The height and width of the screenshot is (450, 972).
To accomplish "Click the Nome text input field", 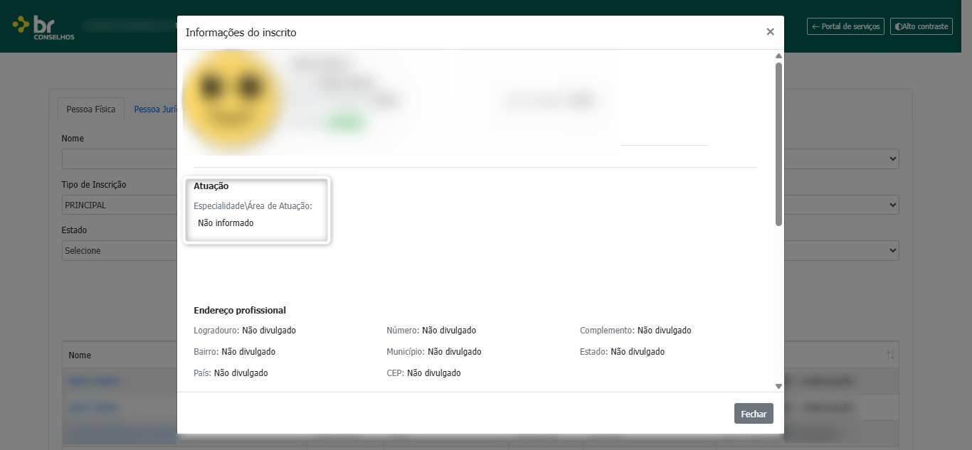I will (x=119, y=159).
